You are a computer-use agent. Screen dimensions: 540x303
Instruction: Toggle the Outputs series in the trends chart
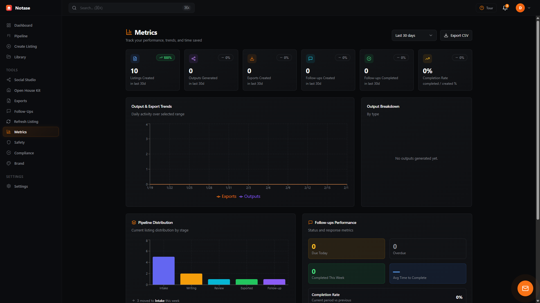[x=249, y=196]
